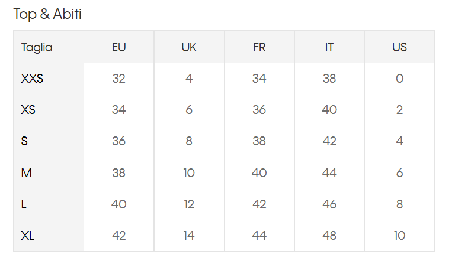This screenshot has width=468, height=264.
Task: Click EU value 32 for XXS
Action: point(119,79)
